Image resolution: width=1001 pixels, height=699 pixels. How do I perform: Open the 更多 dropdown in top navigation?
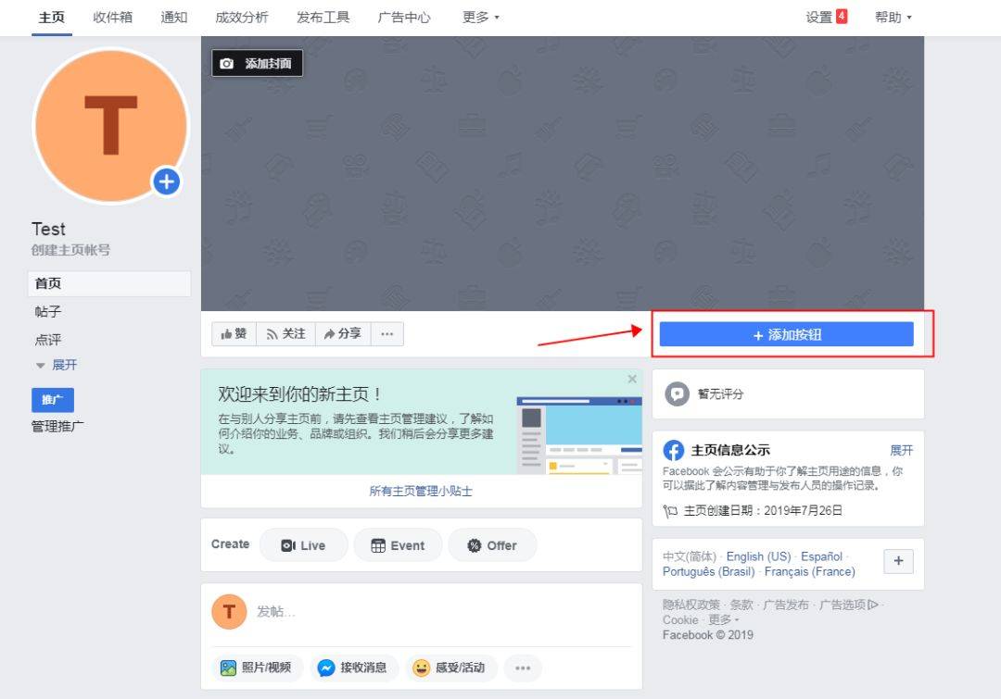point(481,18)
